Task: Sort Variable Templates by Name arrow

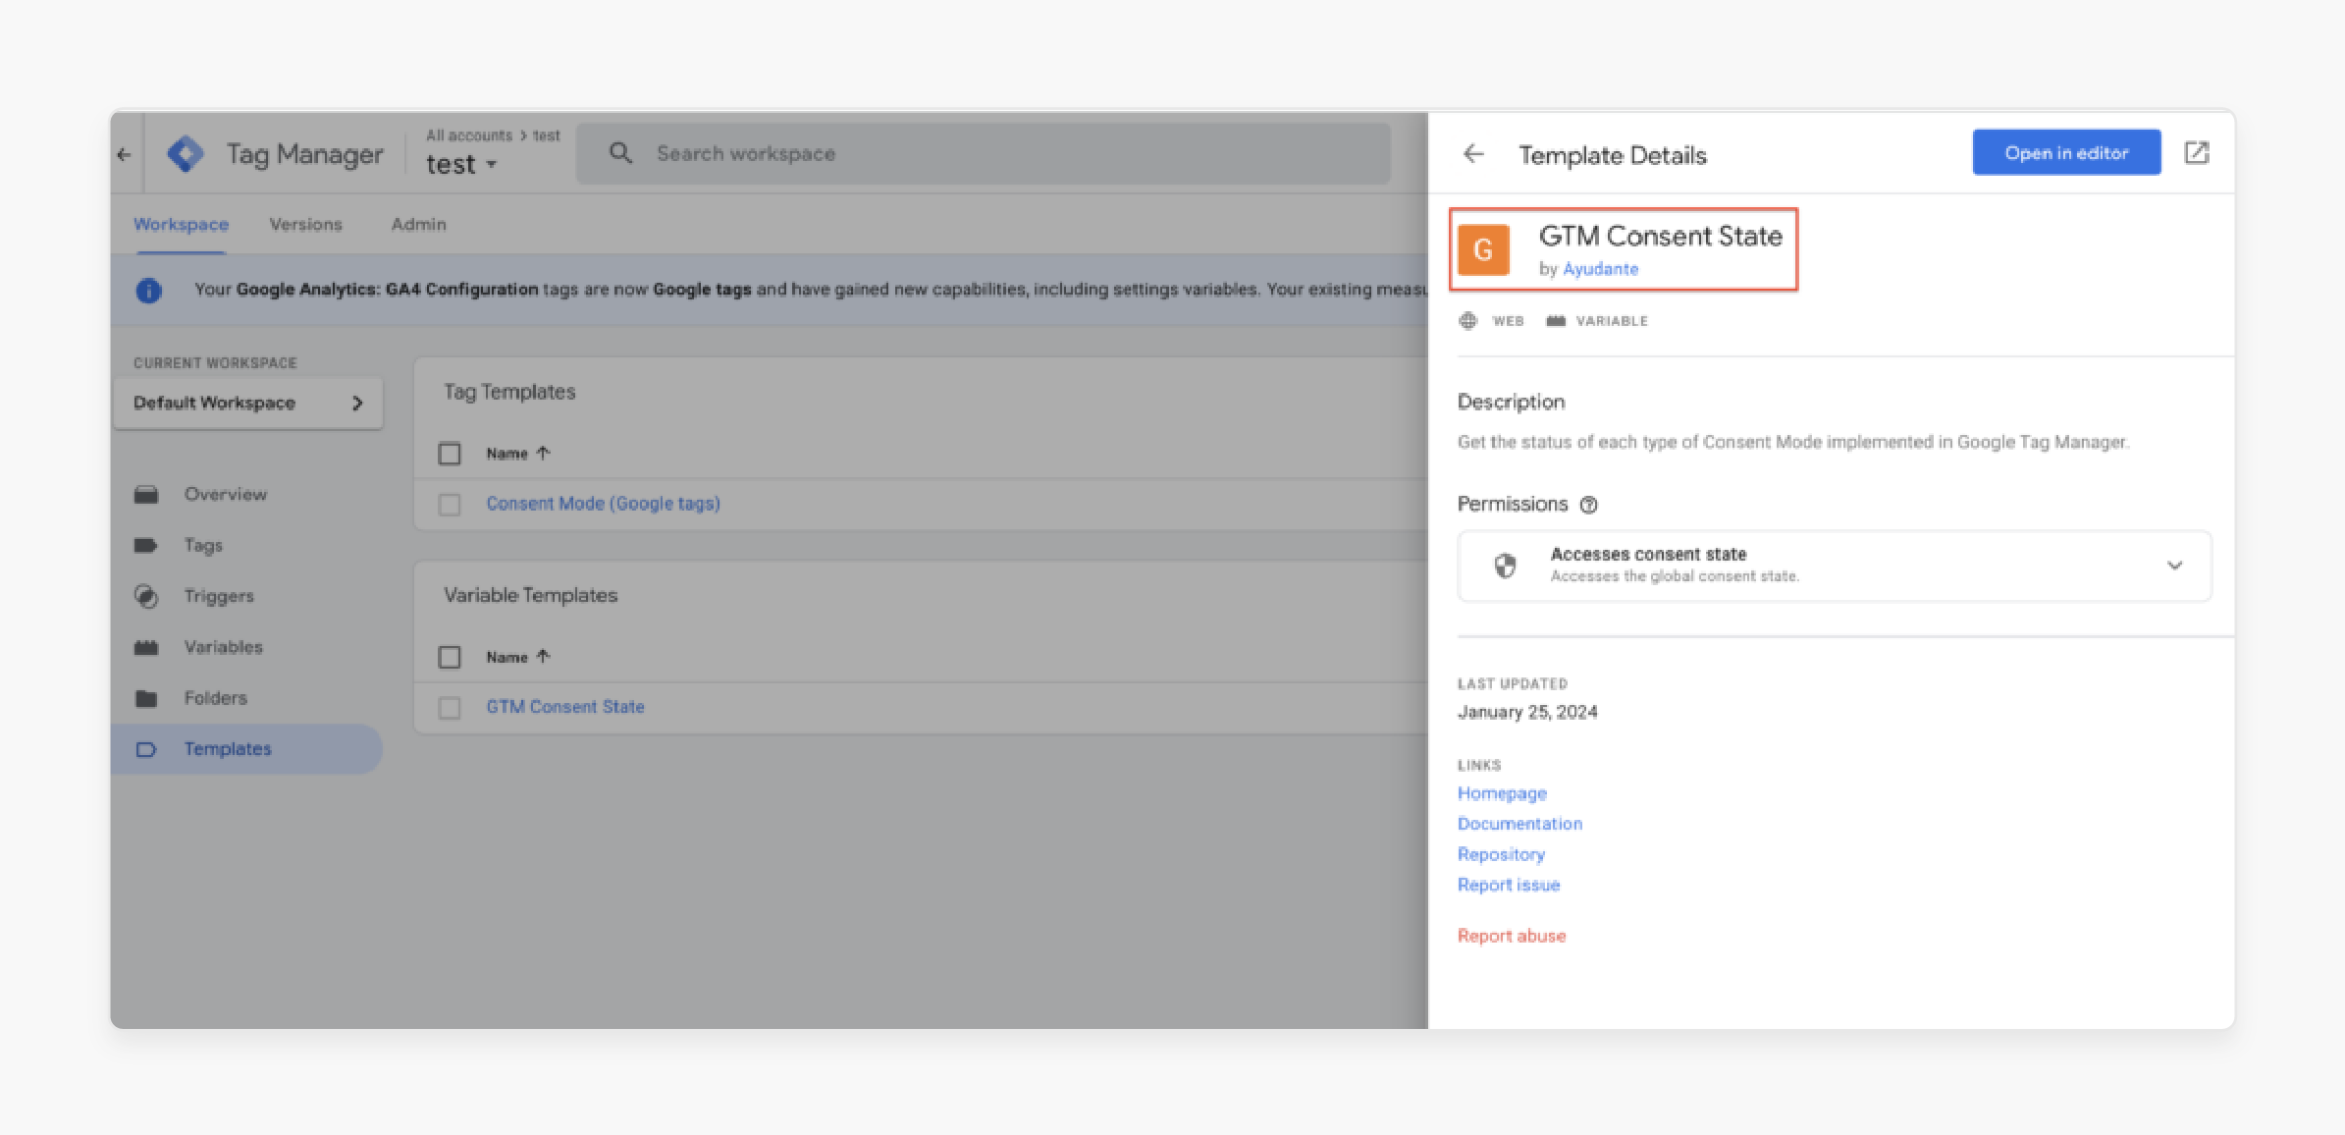Action: coord(543,656)
